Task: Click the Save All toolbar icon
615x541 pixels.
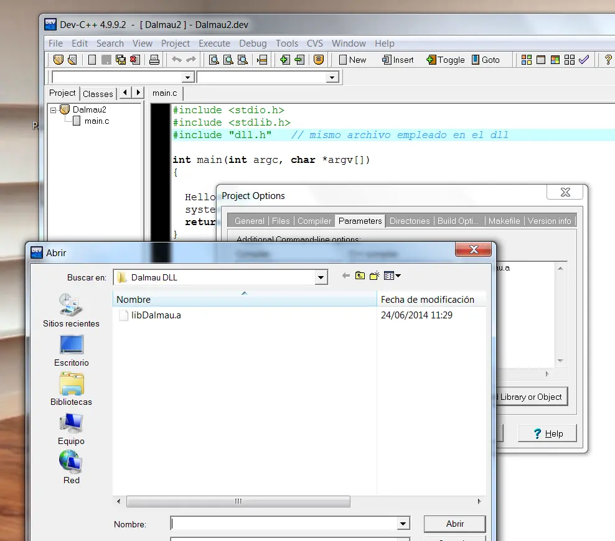Action: coord(121,60)
